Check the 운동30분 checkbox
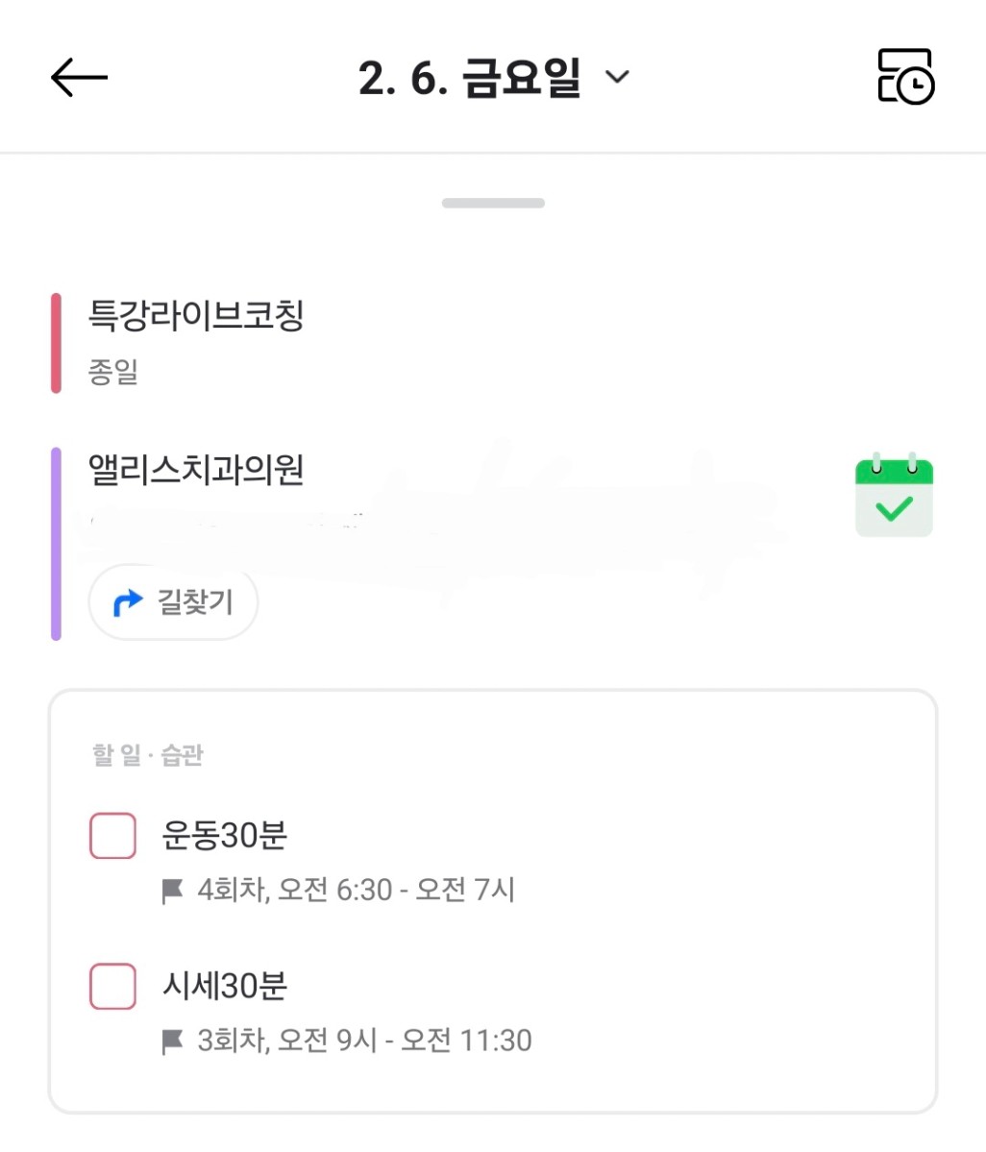This screenshot has width=986, height=1152. 112,835
